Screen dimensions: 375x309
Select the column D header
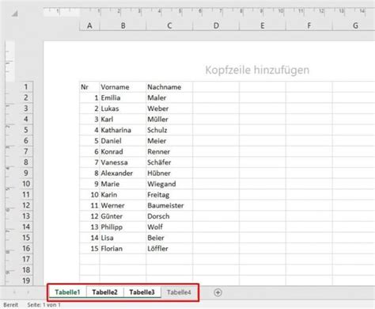click(x=216, y=25)
